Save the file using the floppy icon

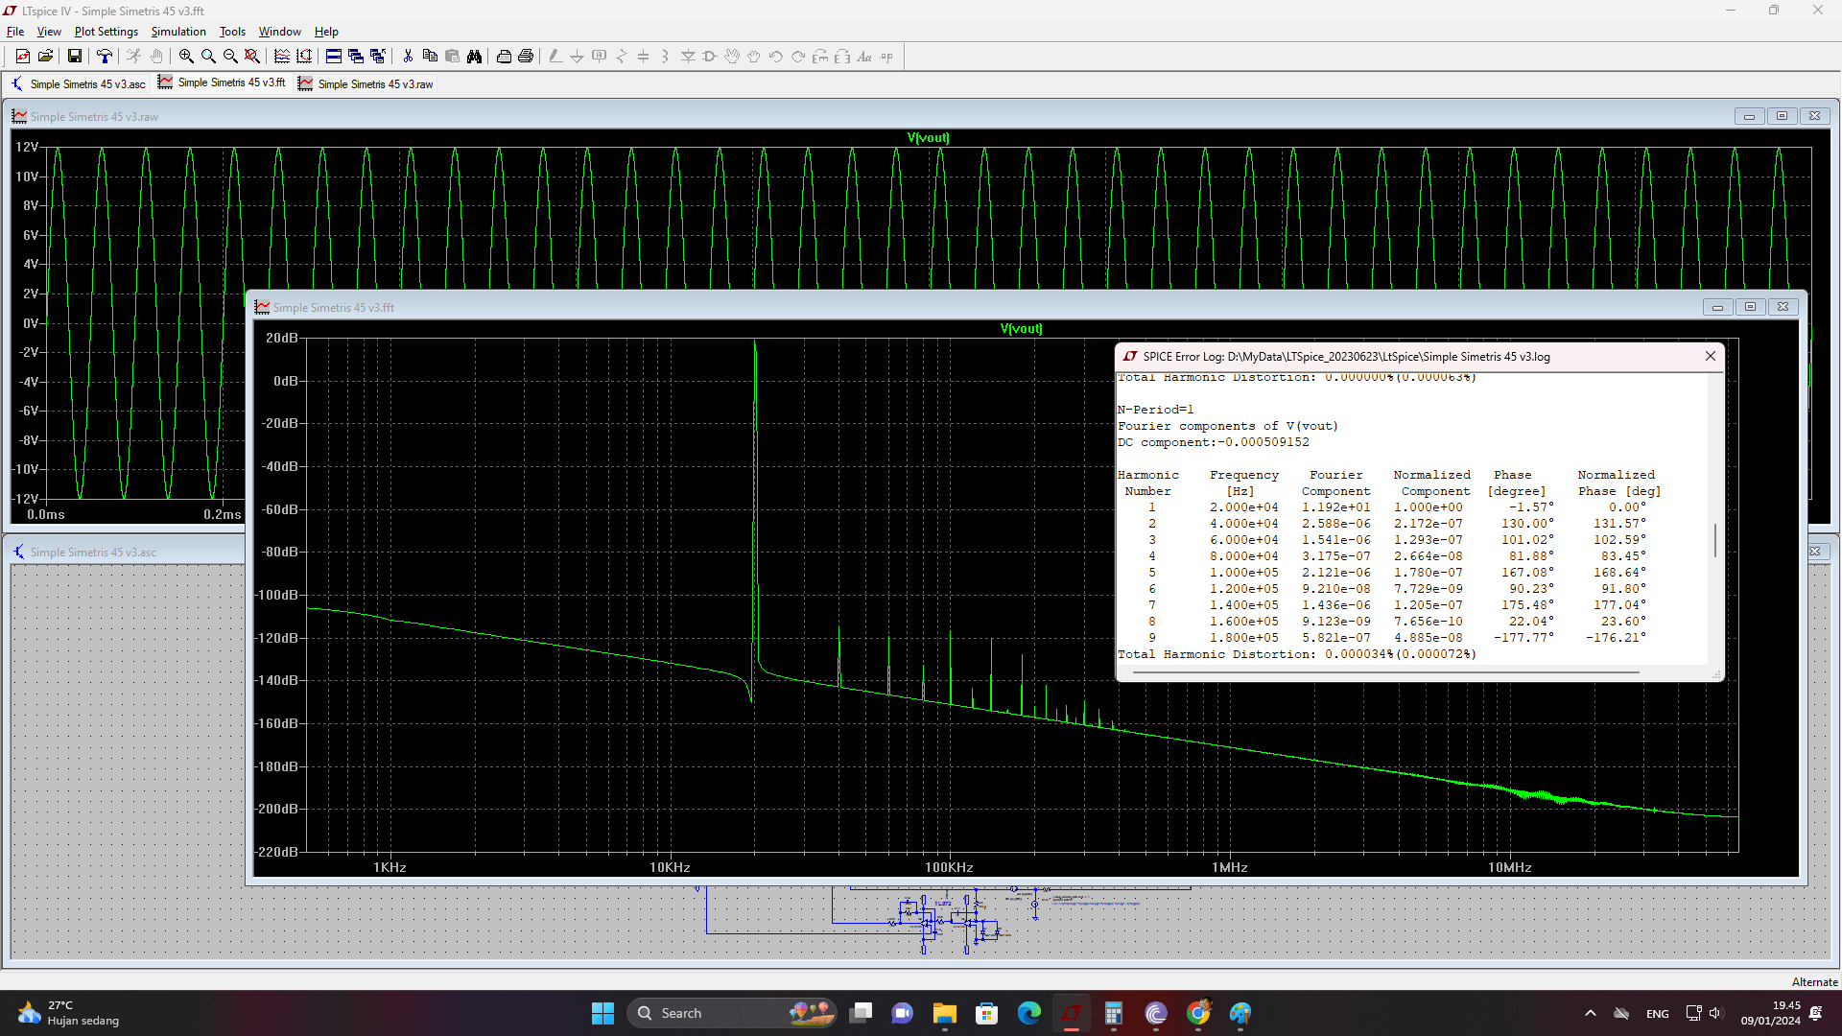[74, 57]
